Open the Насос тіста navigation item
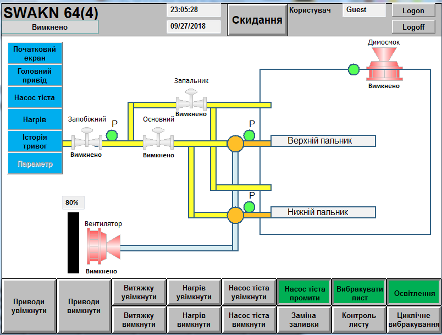Image resolution: width=442 pixels, height=335 pixels. pyautogui.click(x=35, y=97)
